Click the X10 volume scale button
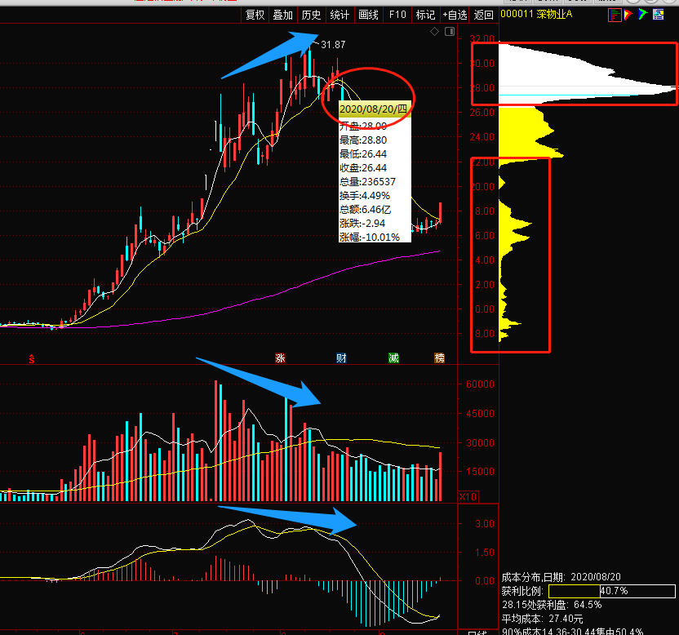Viewport: 679px width, 635px height. coord(468,496)
